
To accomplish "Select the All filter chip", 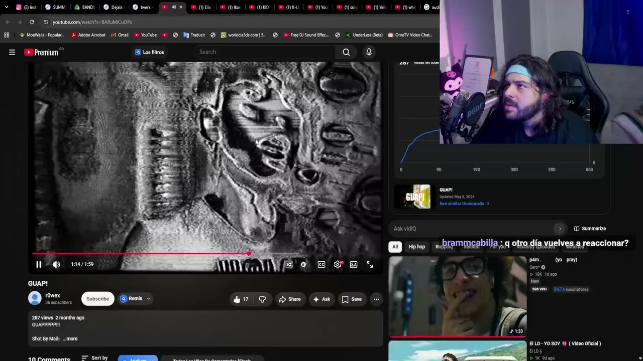I will (395, 247).
